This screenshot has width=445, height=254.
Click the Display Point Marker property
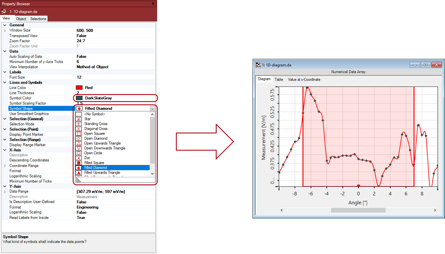[26, 134]
